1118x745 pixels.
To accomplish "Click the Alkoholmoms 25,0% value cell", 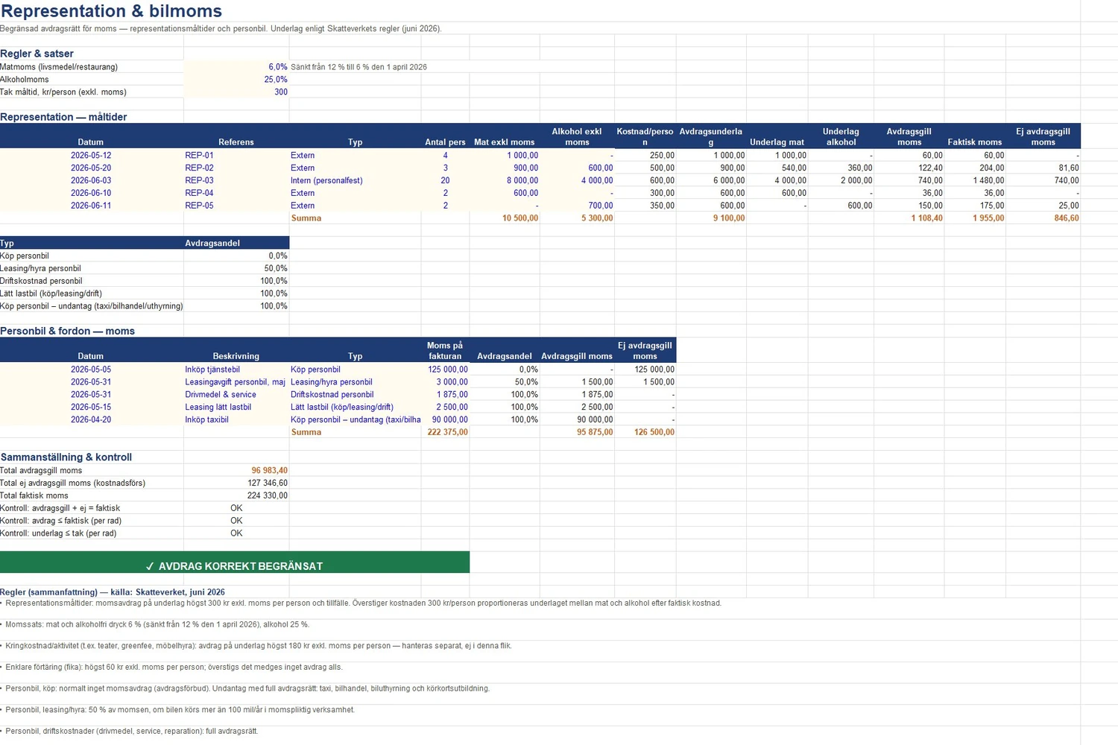I will click(236, 80).
